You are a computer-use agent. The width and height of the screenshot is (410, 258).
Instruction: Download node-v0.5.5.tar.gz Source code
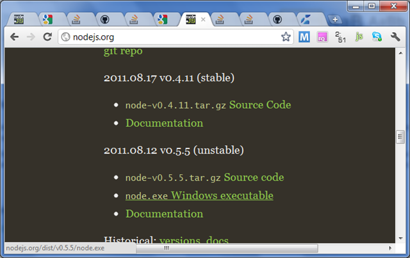[x=205, y=177]
